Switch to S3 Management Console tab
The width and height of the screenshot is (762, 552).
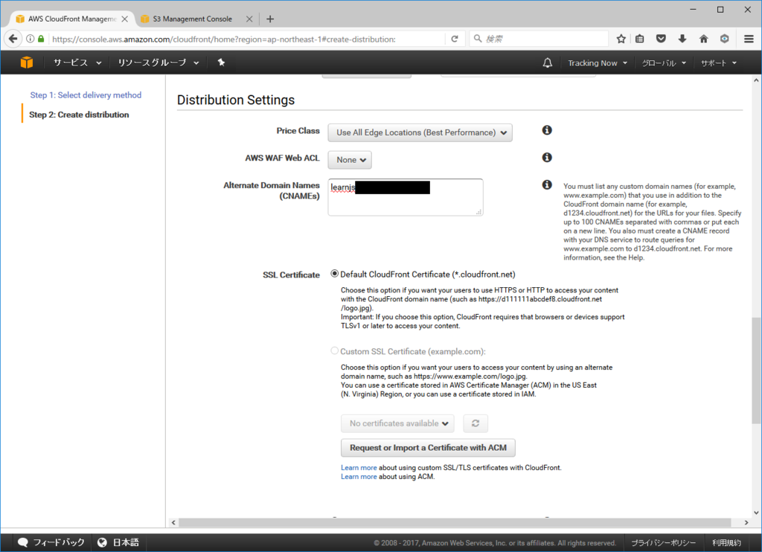tap(193, 19)
